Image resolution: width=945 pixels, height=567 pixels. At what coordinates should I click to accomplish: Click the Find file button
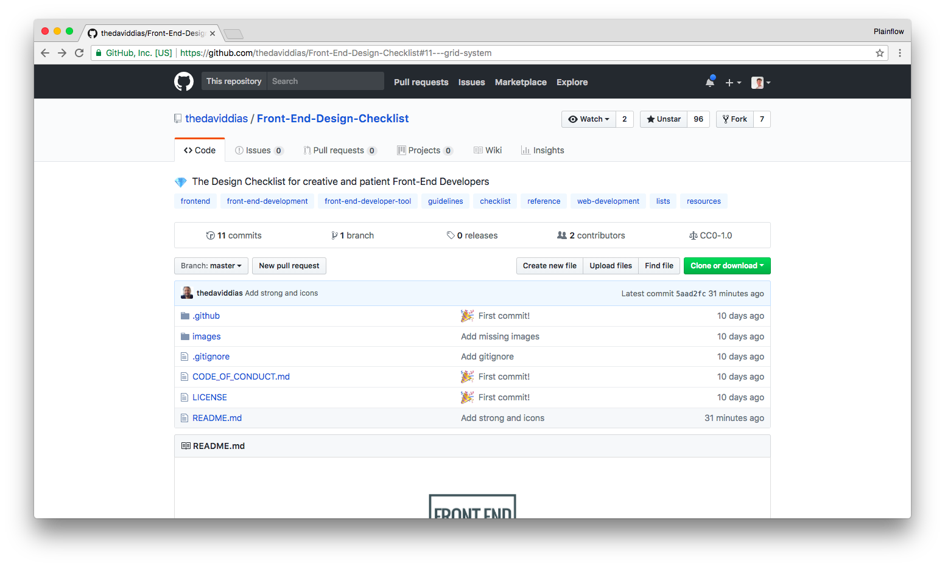click(659, 266)
